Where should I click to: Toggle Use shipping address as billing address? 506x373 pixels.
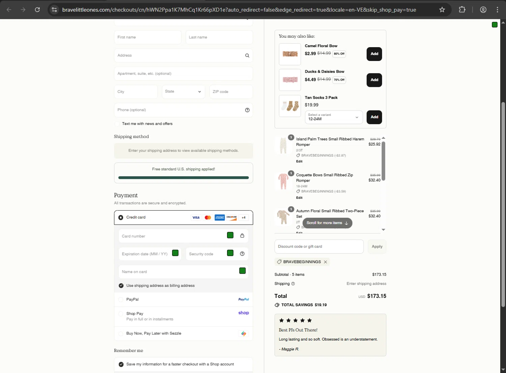(121, 286)
